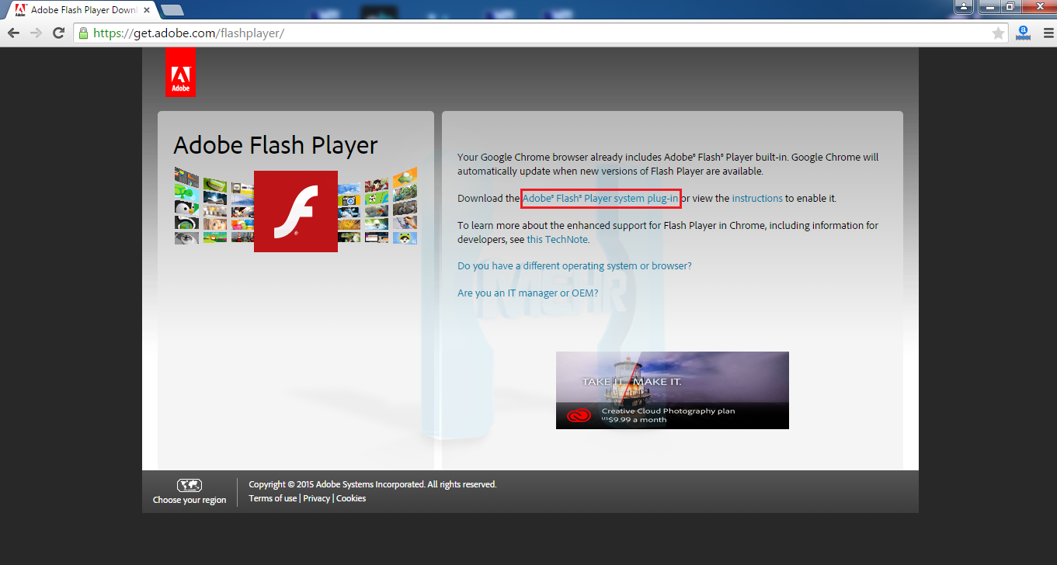Open the Adobe Flash Player system plug-in link
Viewport: 1057px width, 565px height.
pyautogui.click(x=600, y=198)
